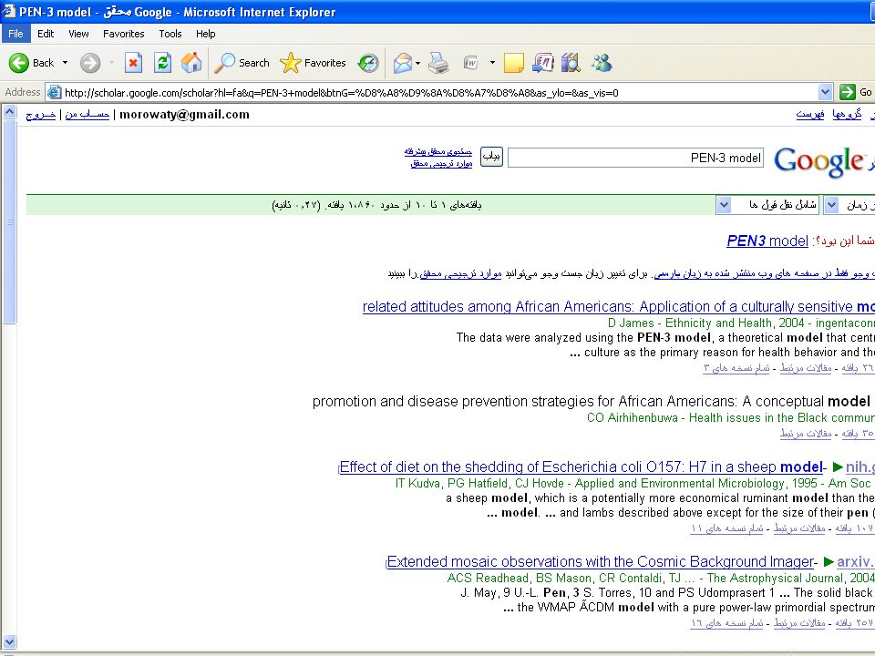Open the View menu
This screenshot has width=875, height=656.
[x=78, y=34]
